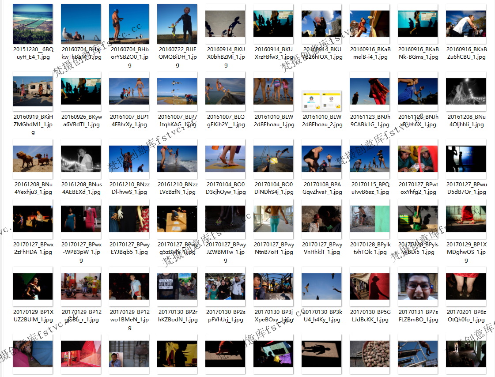Viewport: 495px width, 377px height.
Task: Click file name 20170130_BP5GLJdBcKK_1.jpg
Action: coord(370,316)
